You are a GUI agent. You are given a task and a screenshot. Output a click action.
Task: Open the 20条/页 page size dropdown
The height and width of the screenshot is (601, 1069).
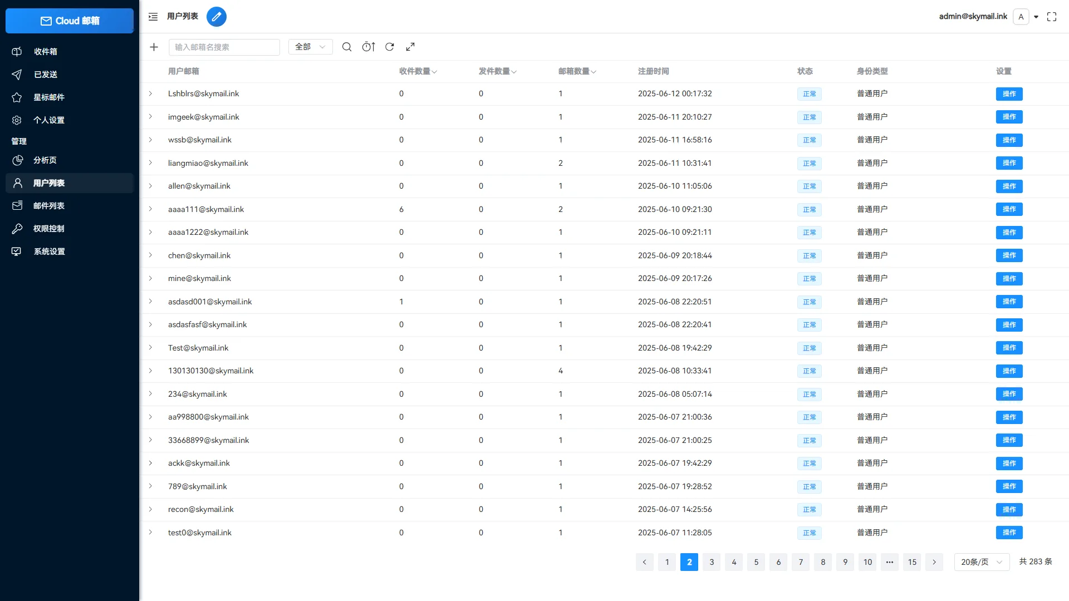981,562
